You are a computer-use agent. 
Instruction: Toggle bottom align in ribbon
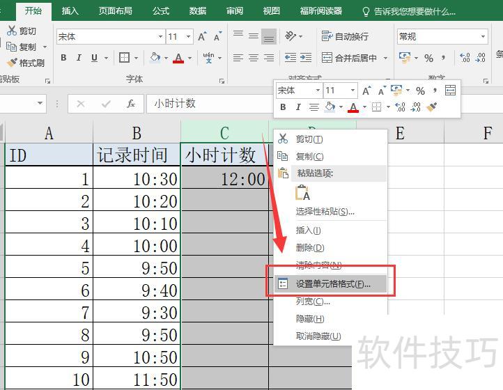click(x=269, y=36)
